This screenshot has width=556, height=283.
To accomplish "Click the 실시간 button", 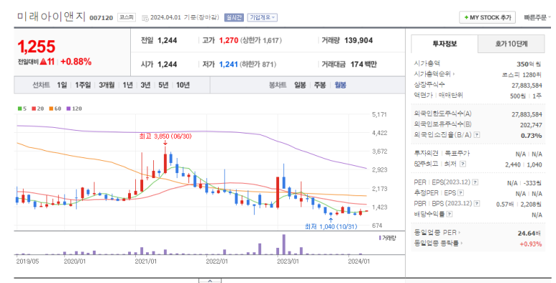I will pos(234,17).
